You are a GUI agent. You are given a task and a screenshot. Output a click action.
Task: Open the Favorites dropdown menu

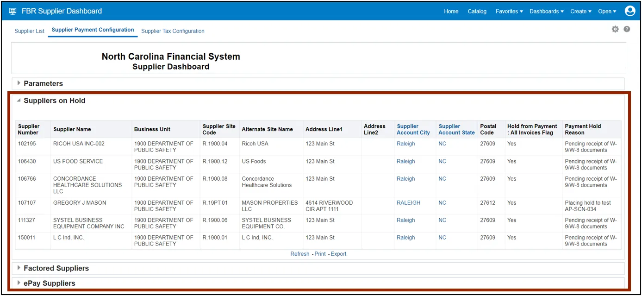(509, 12)
